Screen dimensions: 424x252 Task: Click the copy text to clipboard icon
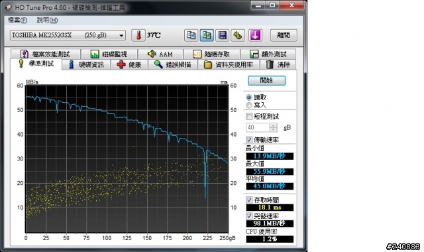(191, 35)
